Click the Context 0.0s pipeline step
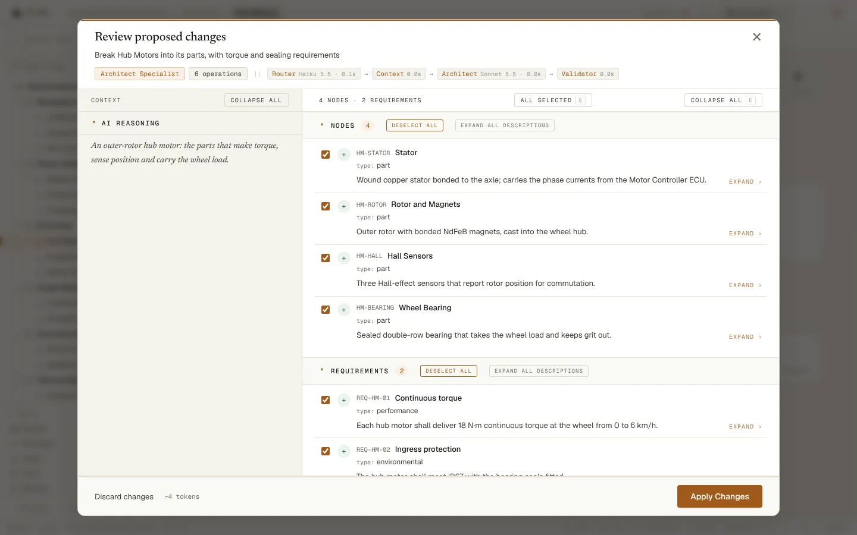The width and height of the screenshot is (857, 535). 398,74
